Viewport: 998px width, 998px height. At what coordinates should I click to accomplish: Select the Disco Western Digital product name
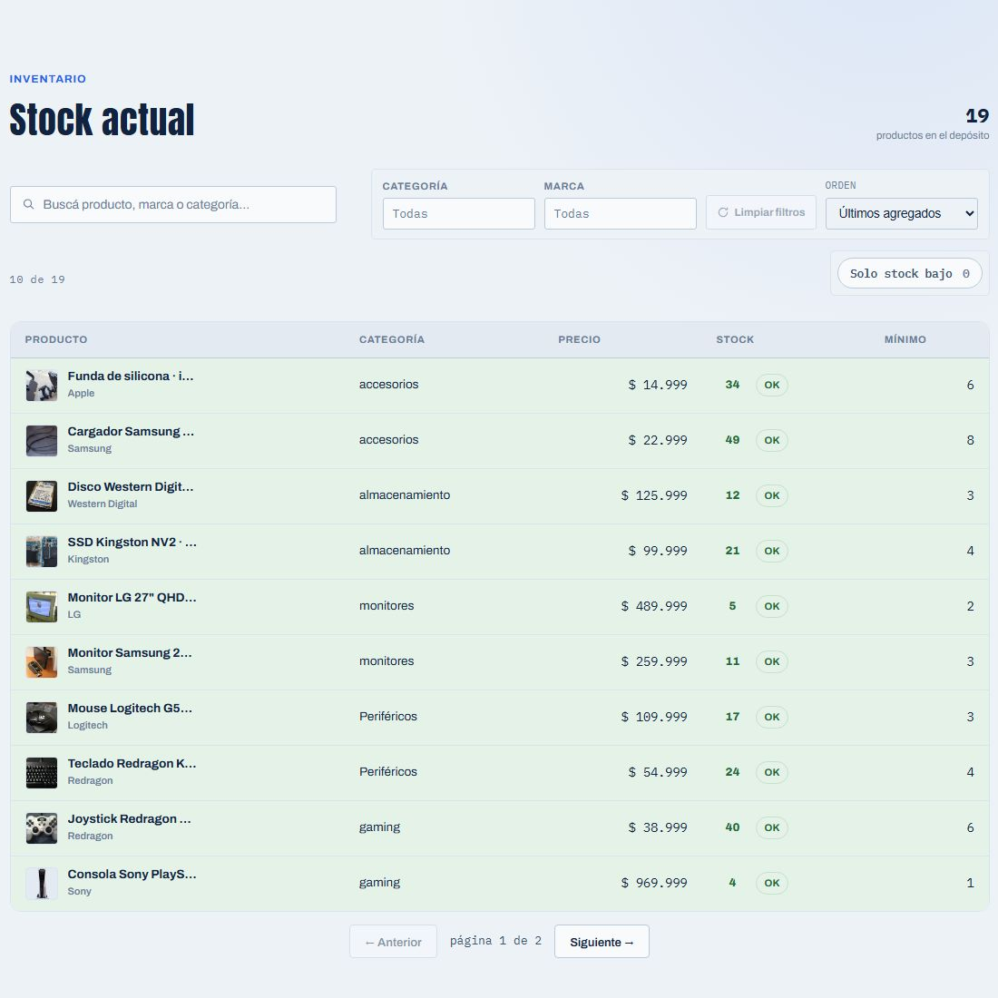point(131,487)
